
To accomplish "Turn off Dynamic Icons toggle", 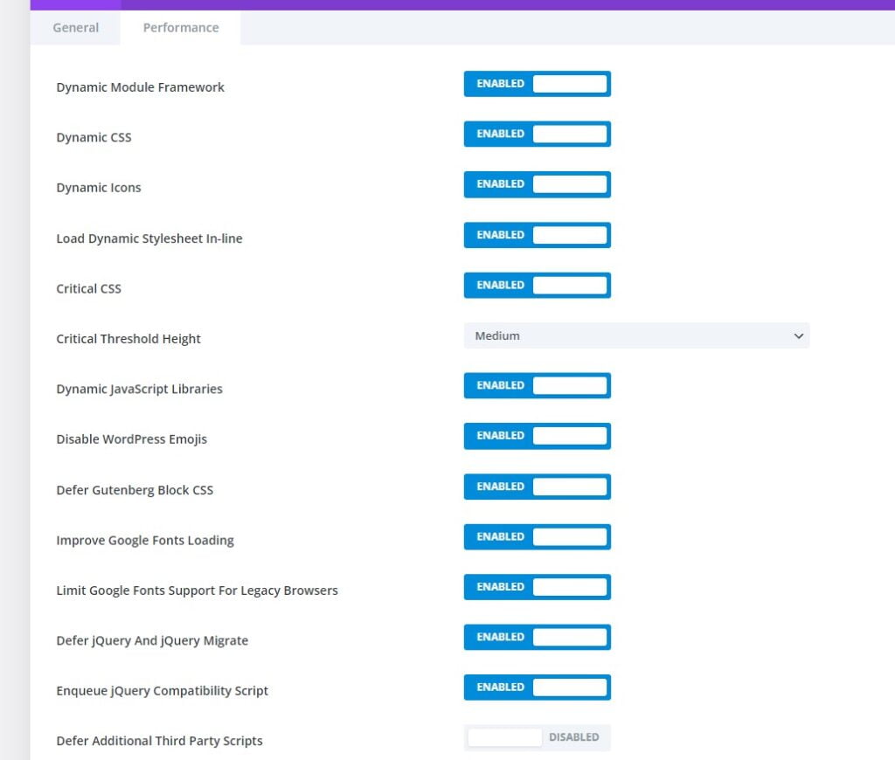I will pyautogui.click(x=538, y=184).
